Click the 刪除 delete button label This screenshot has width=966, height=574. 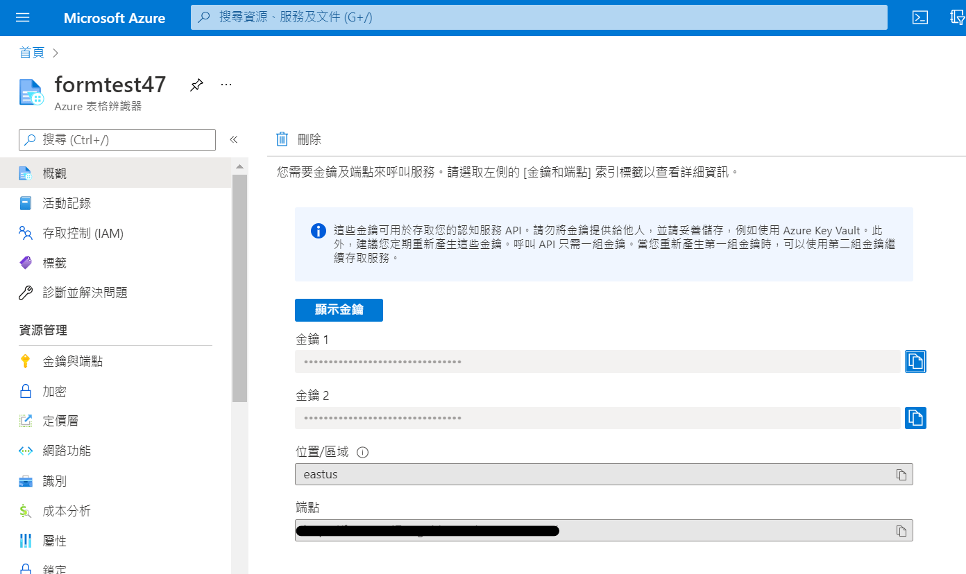coord(310,139)
